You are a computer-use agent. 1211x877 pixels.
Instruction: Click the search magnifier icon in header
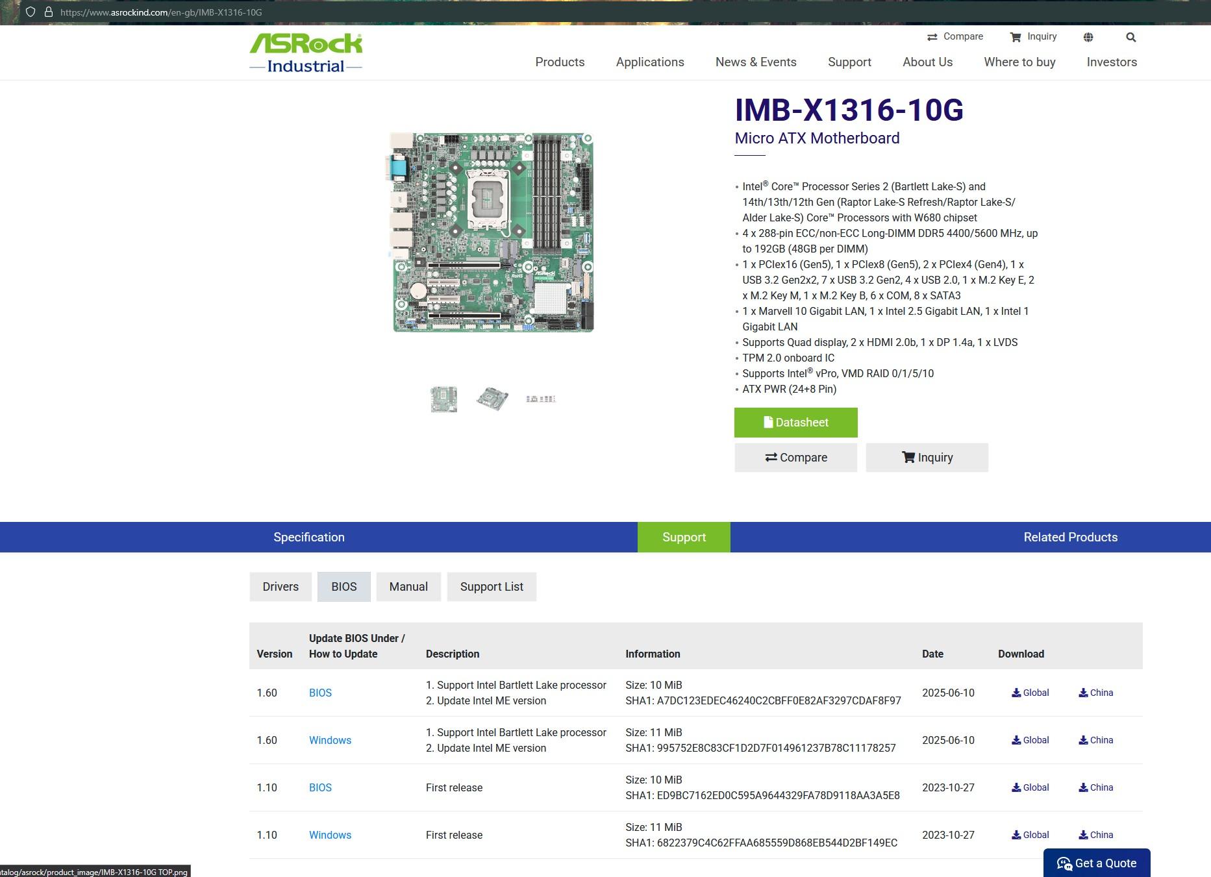tap(1130, 38)
